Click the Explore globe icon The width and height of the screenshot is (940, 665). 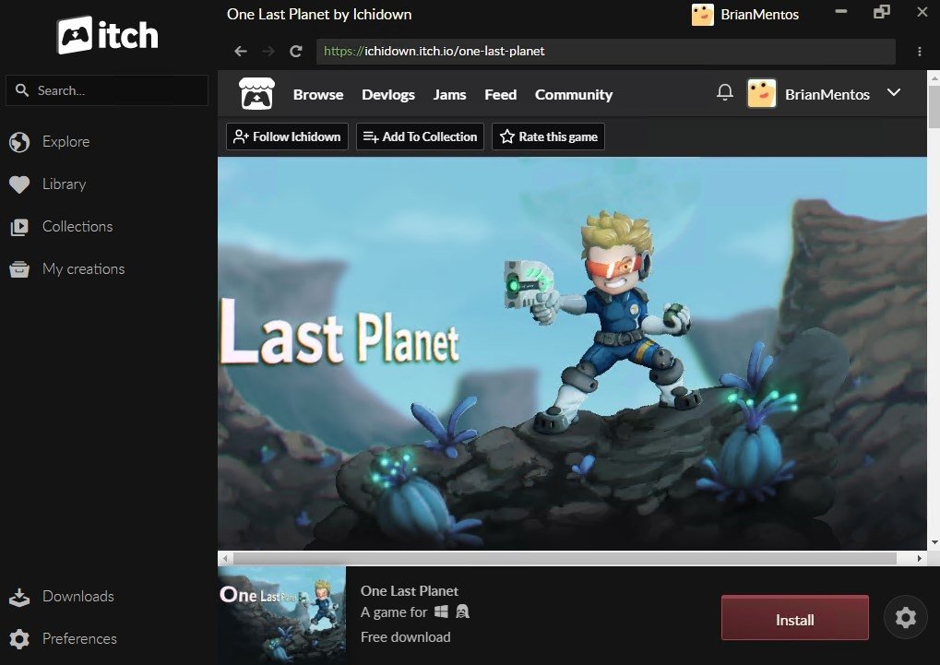19,142
